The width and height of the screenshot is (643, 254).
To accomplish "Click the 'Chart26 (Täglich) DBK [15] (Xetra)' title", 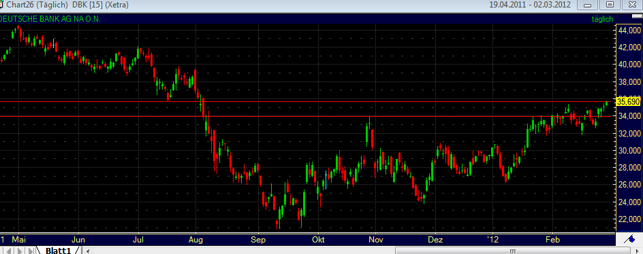I will (x=67, y=5).
